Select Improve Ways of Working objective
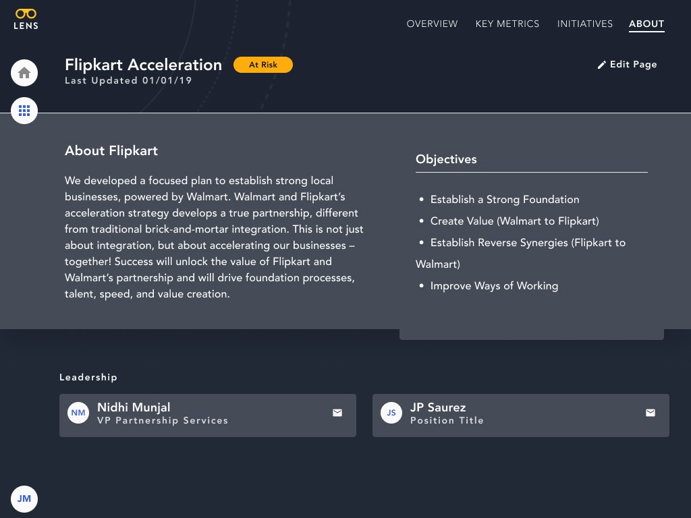 coord(494,286)
